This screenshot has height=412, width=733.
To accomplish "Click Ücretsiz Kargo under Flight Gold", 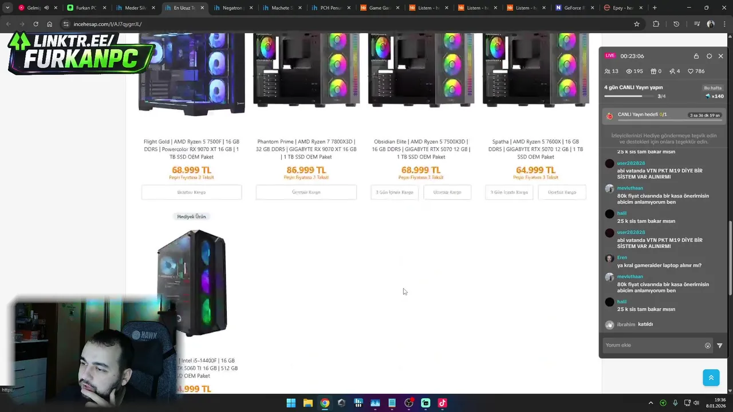I will point(191,192).
